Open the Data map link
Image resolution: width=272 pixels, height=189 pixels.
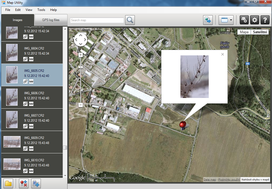[x=210, y=179]
